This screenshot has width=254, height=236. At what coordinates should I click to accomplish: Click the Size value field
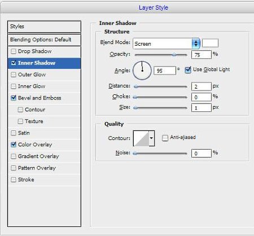202,108
